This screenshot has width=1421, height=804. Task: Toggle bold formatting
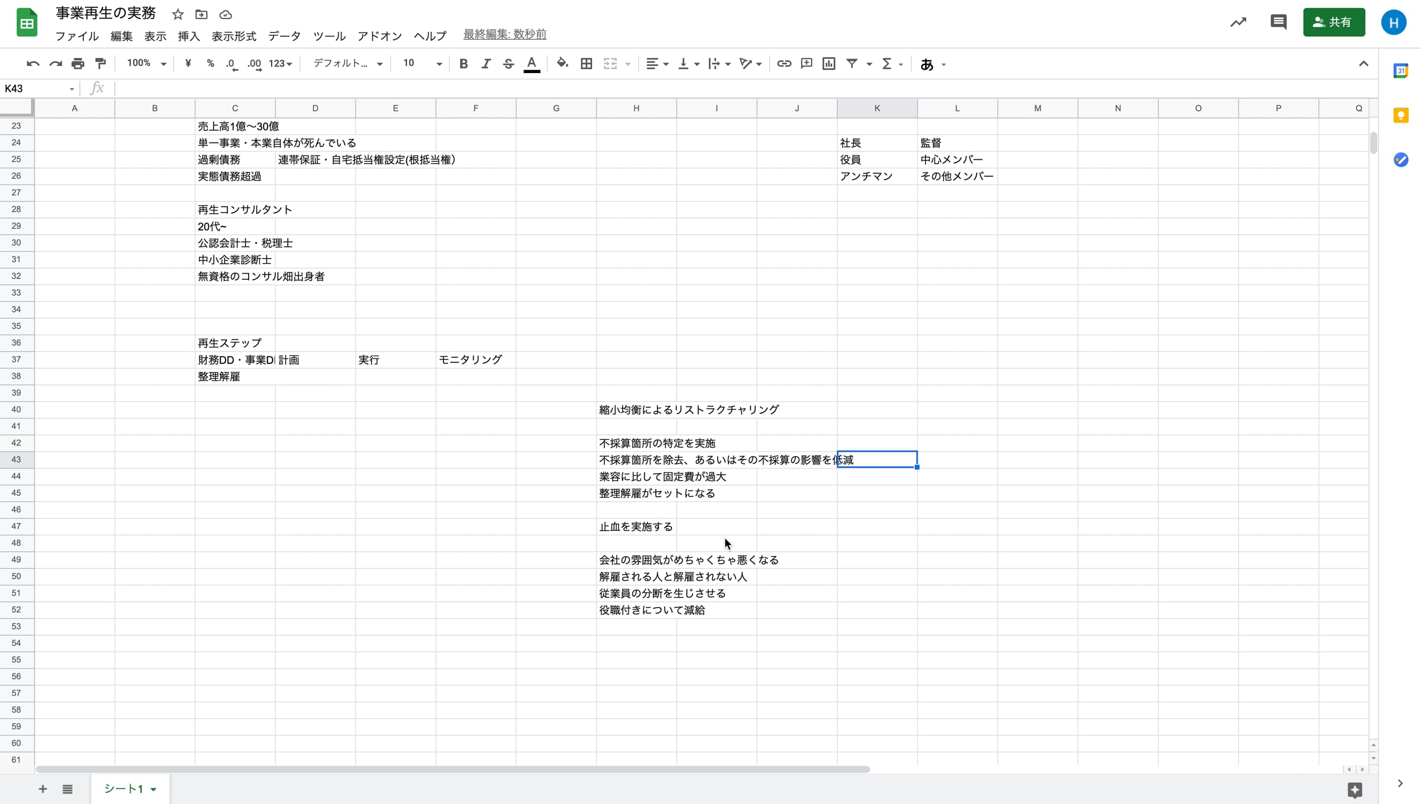463,64
